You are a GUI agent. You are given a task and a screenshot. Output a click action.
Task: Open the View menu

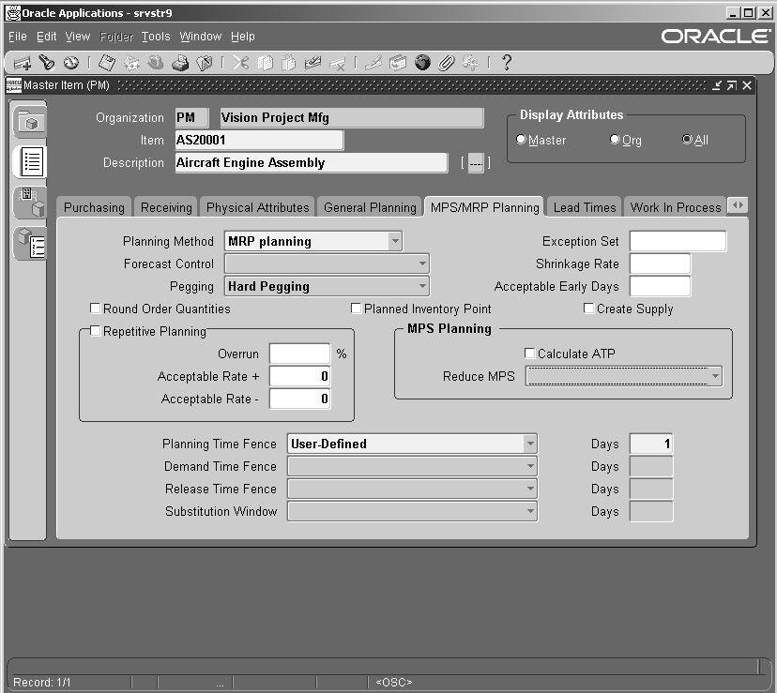point(77,37)
